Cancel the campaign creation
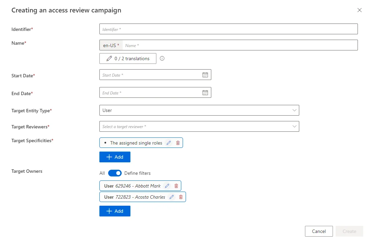369x243 pixels. [x=319, y=231]
